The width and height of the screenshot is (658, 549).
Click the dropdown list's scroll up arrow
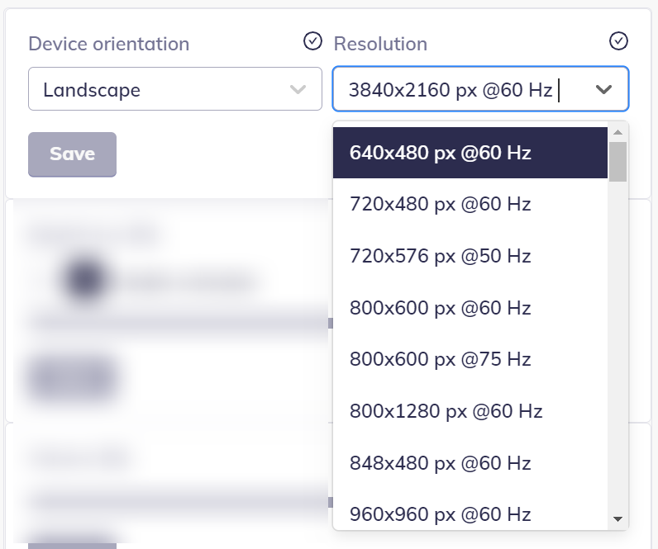click(x=617, y=132)
